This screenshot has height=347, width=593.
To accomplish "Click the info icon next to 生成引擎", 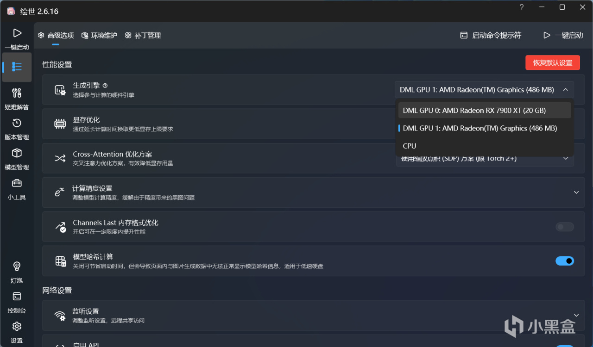I will pos(105,86).
